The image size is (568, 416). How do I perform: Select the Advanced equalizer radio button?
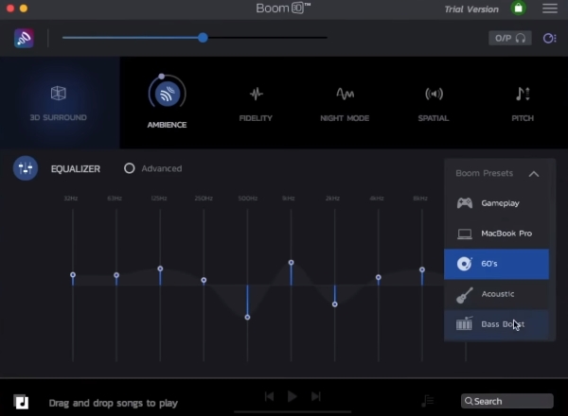130,168
